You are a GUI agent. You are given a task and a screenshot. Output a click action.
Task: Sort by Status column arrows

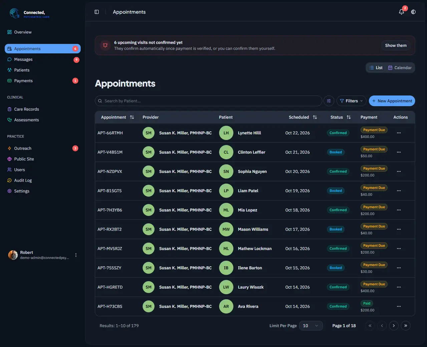click(349, 117)
